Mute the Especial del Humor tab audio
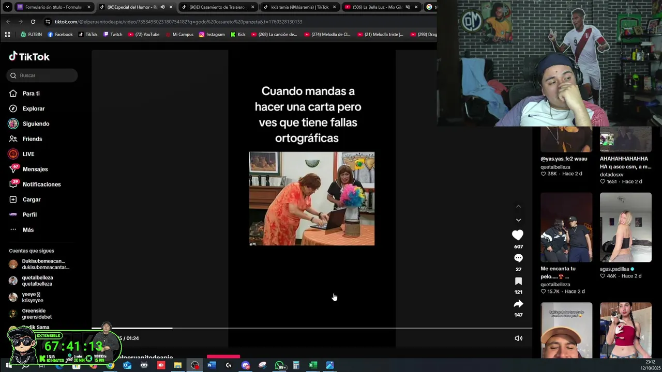This screenshot has width=662, height=372. point(162,7)
